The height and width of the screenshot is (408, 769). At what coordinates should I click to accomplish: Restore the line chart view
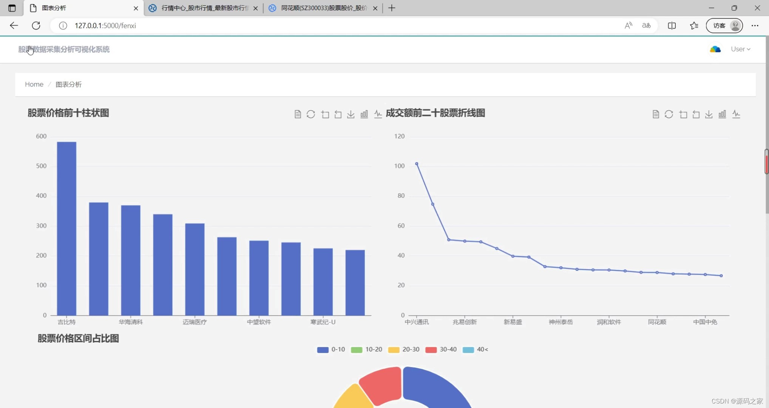pos(669,114)
